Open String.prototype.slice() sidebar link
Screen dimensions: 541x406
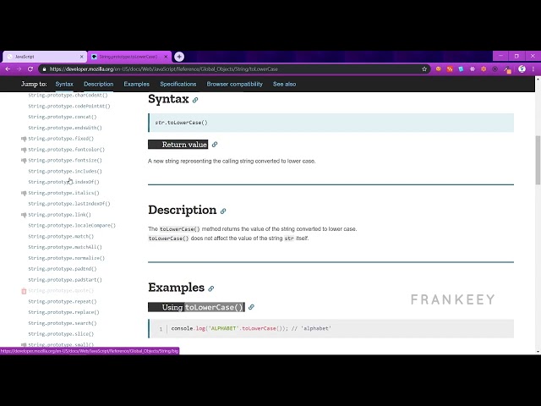point(61,334)
